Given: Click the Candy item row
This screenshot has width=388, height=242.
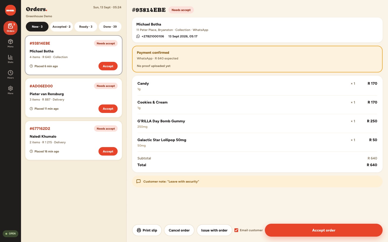Looking at the screenshot, I should [257, 86].
